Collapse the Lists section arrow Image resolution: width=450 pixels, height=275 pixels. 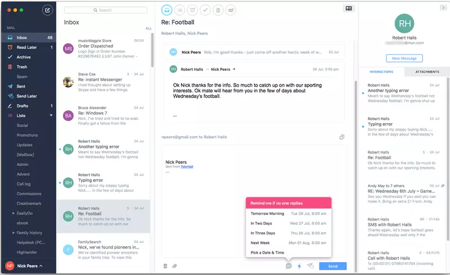pyautogui.click(x=51, y=115)
